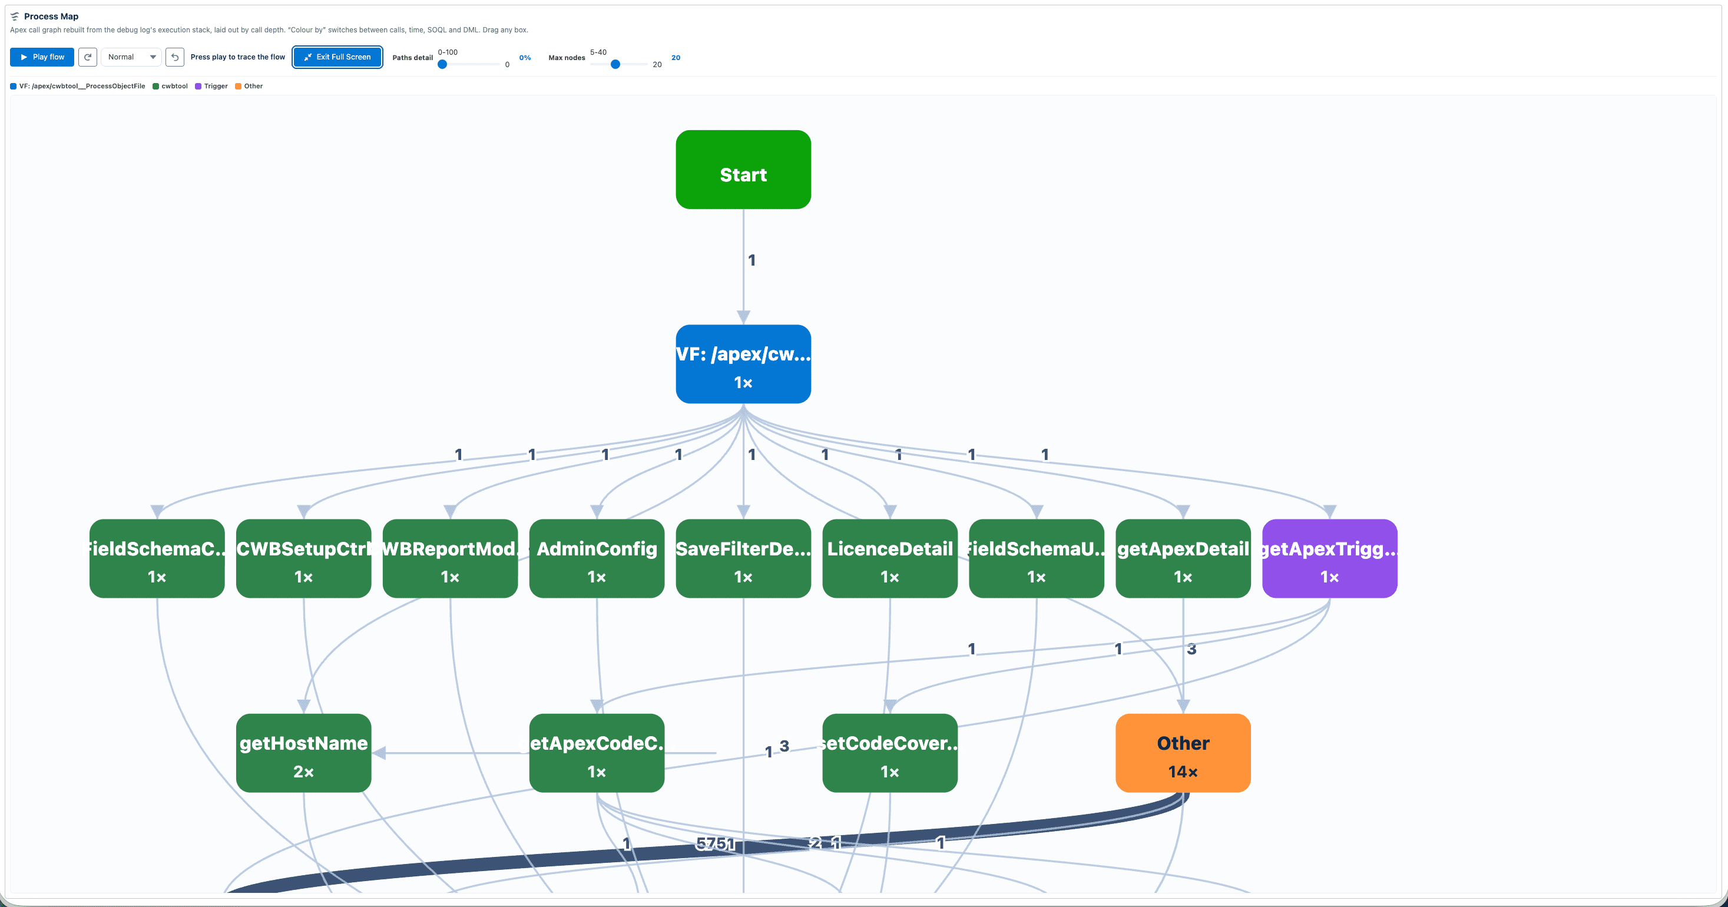The width and height of the screenshot is (1728, 907).
Task: Click the Process Map title icon
Action: click(15, 16)
